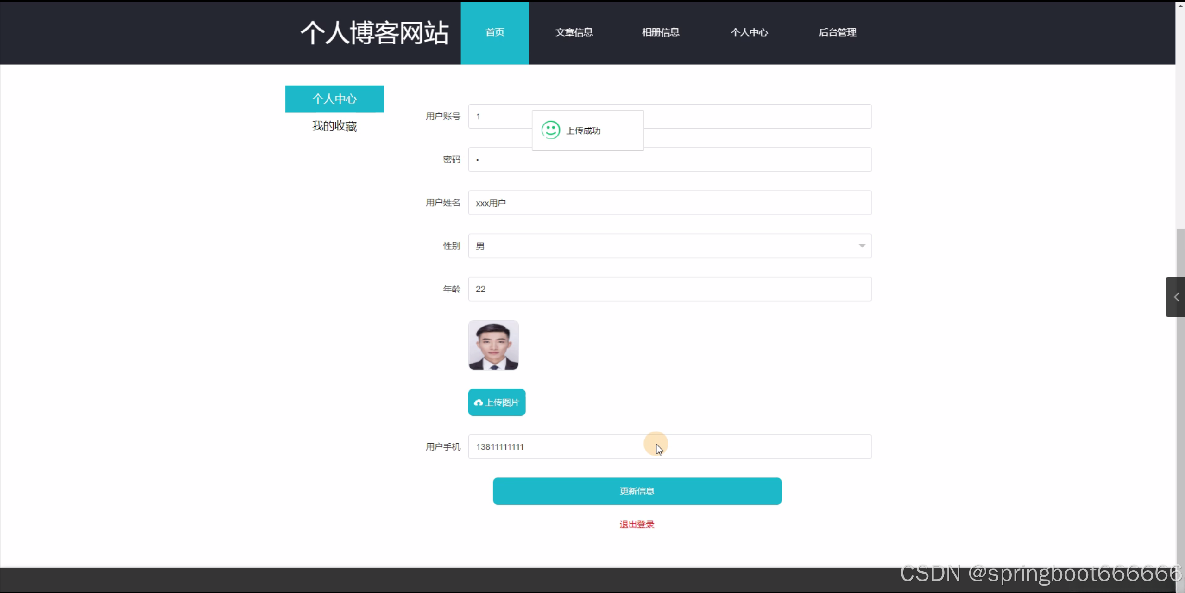Open 后台管理 from the navigation bar
The height and width of the screenshot is (593, 1185).
(x=837, y=32)
